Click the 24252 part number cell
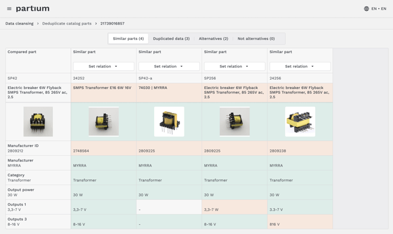393x234 pixels. coord(103,78)
